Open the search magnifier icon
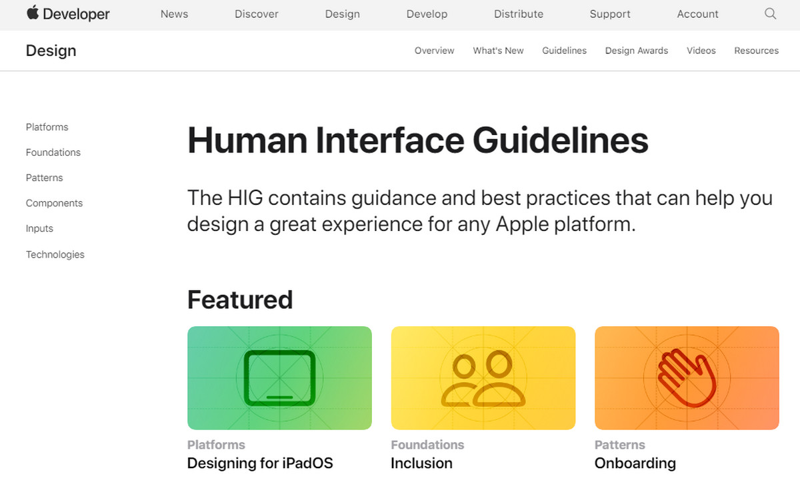This screenshot has width=800, height=492. [770, 14]
